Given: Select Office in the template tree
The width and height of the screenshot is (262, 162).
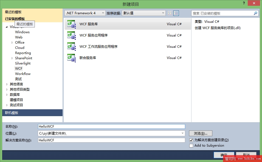Looking at the screenshot, I should (x=20, y=43).
